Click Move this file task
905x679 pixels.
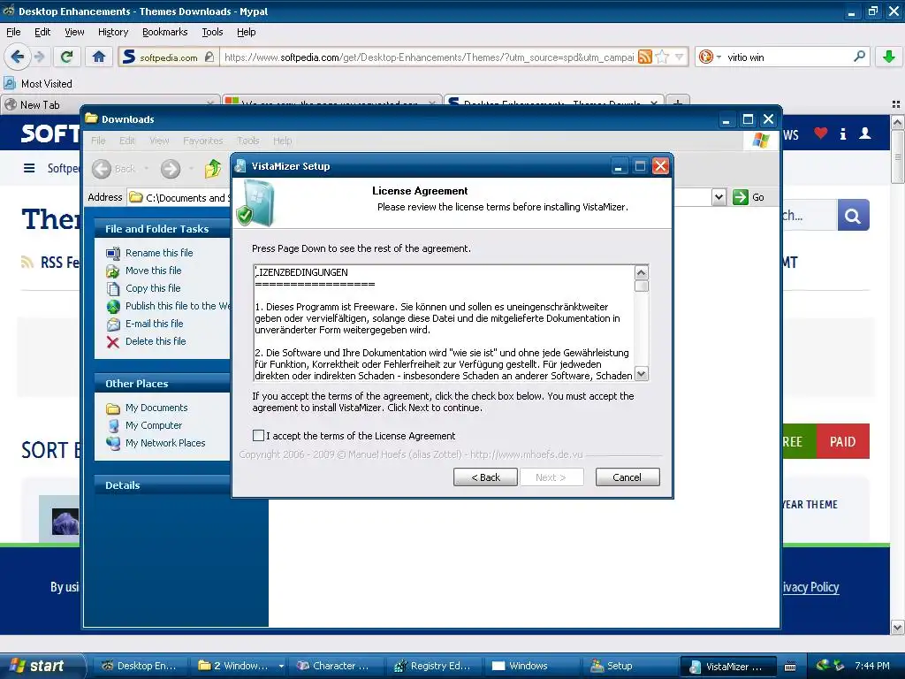pos(154,271)
